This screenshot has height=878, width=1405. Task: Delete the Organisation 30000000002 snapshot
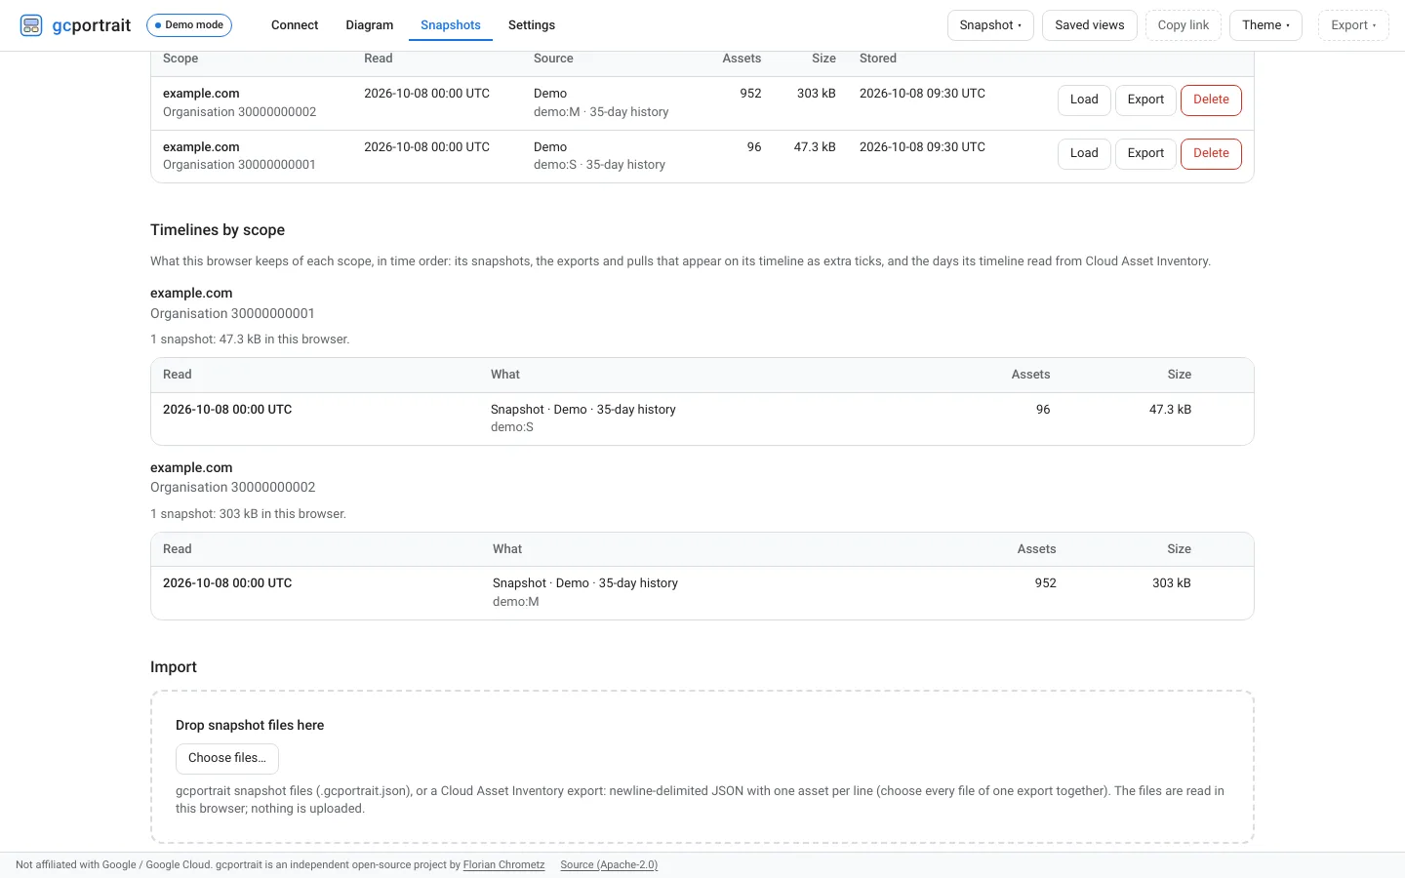[x=1211, y=100]
